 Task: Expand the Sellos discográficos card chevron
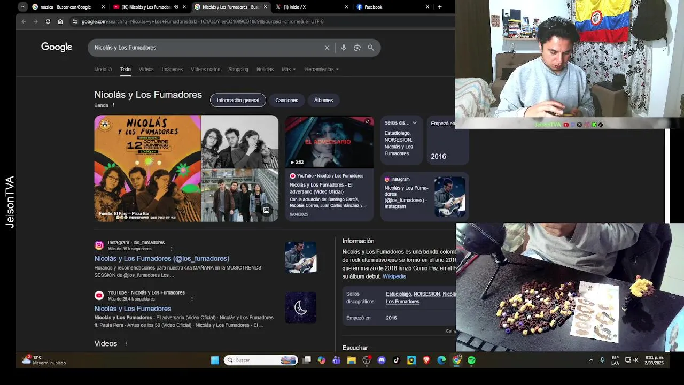pyautogui.click(x=414, y=123)
